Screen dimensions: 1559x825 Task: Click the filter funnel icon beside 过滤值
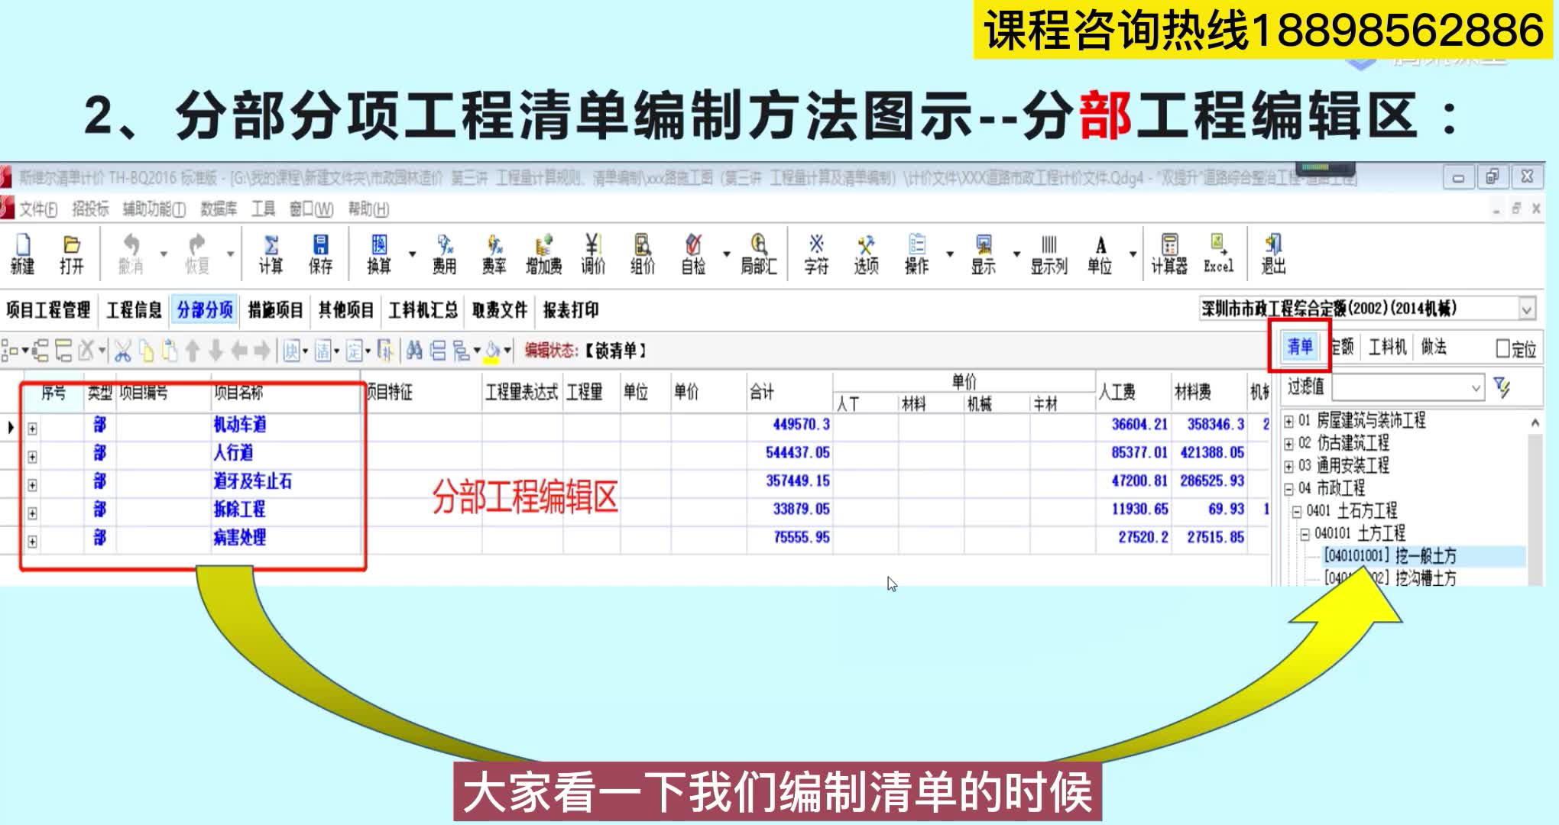click(1502, 388)
